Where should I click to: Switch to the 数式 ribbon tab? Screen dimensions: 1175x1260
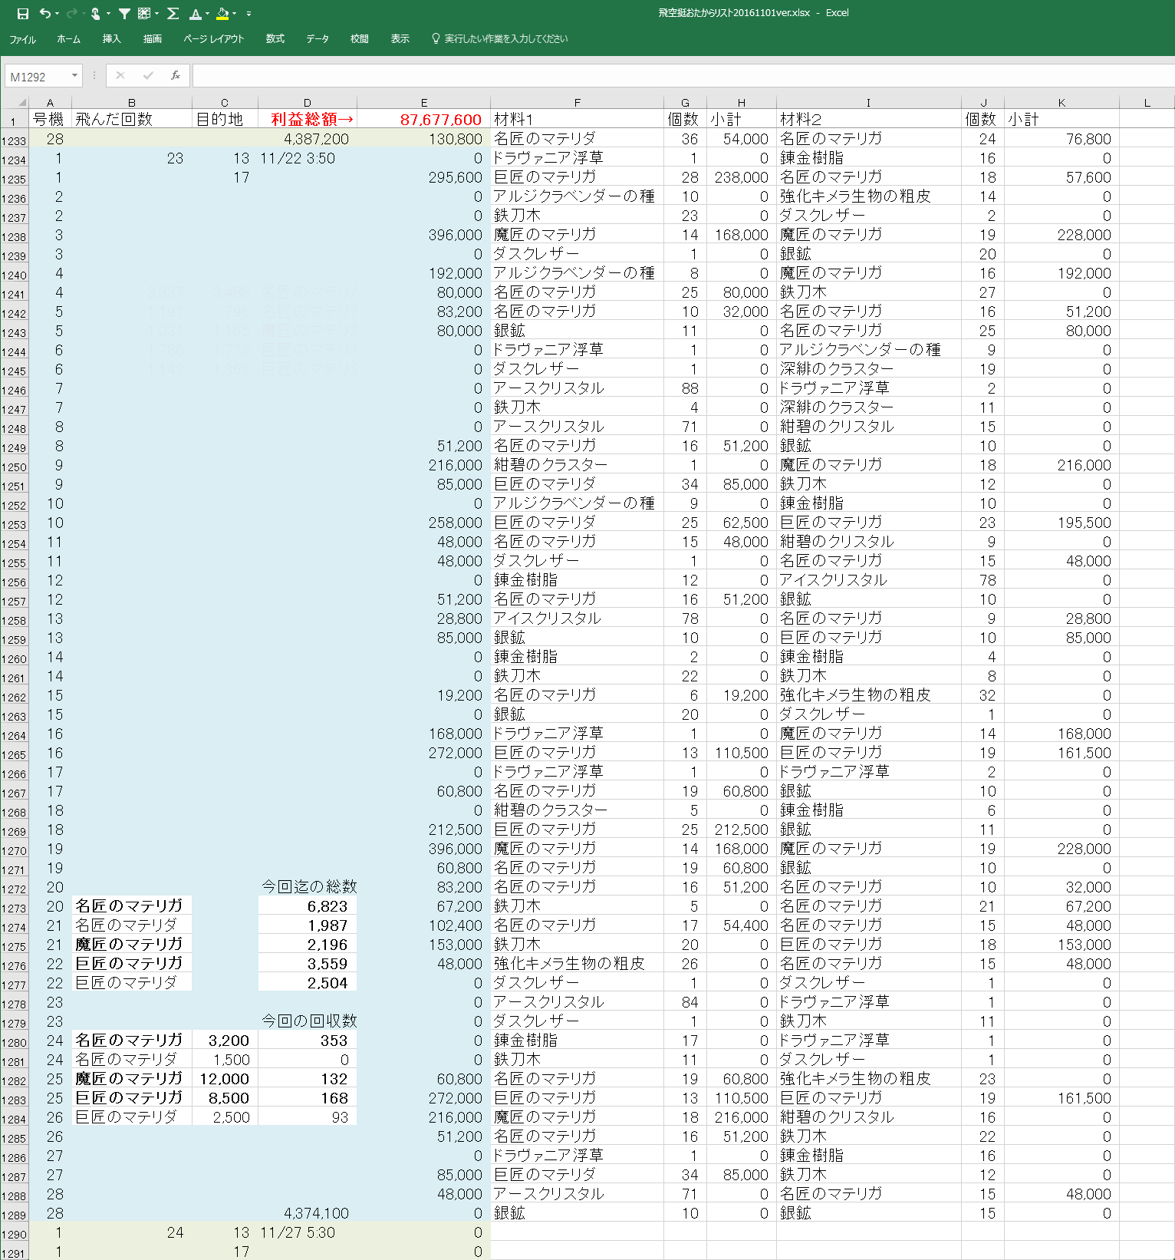tap(275, 39)
